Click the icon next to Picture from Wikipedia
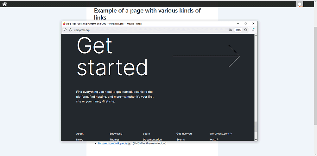317x156 pixels. [x=130, y=143]
